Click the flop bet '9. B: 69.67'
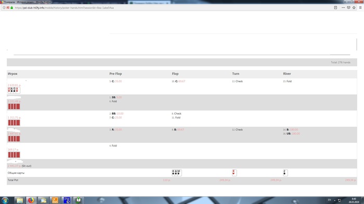Screen dimensions: 364x204 point(178,129)
